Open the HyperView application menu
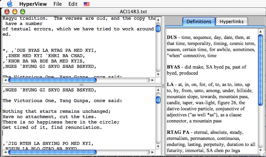Image resolution: width=266 pixels, height=157 pixels. pyautogui.click(x=33, y=4)
